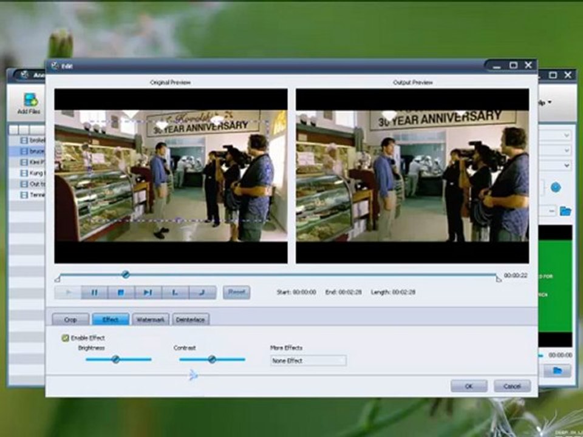The width and height of the screenshot is (583, 437).
Task: Stop the video preview playback
Action: point(121,293)
